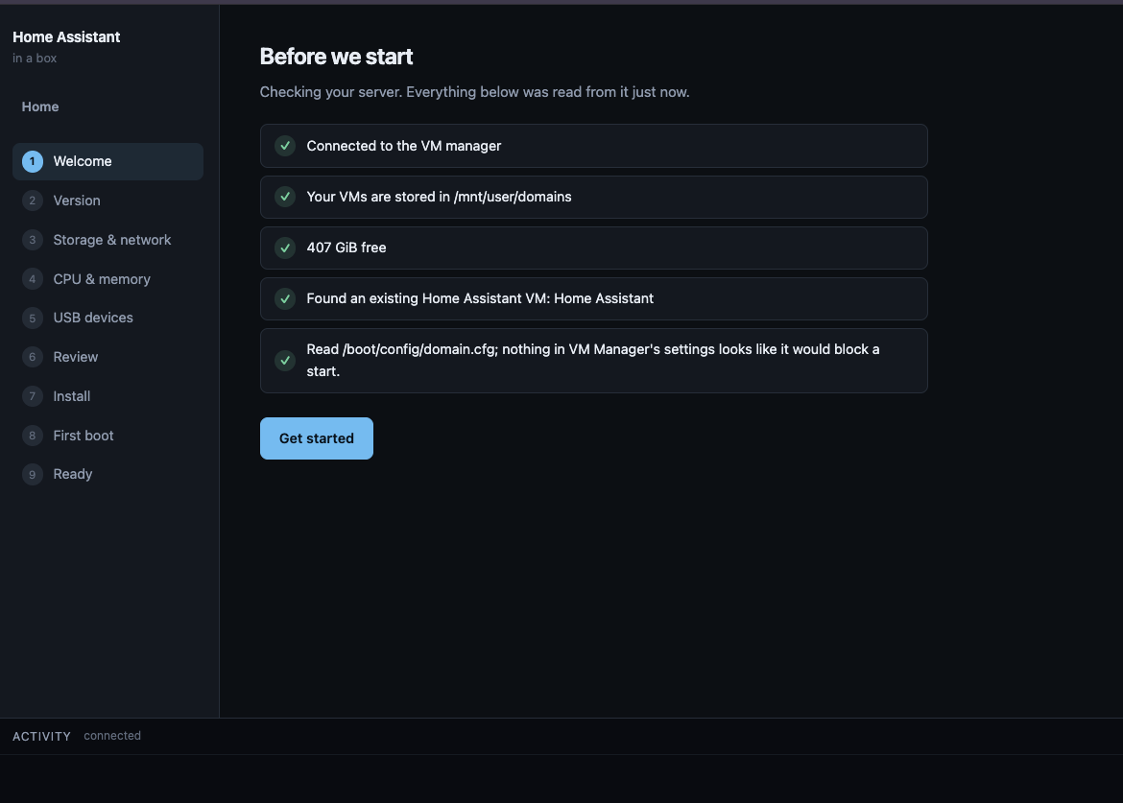Click the 'Read /boot/config/domain.cfg' message
The image size is (1123, 803).
click(x=593, y=360)
